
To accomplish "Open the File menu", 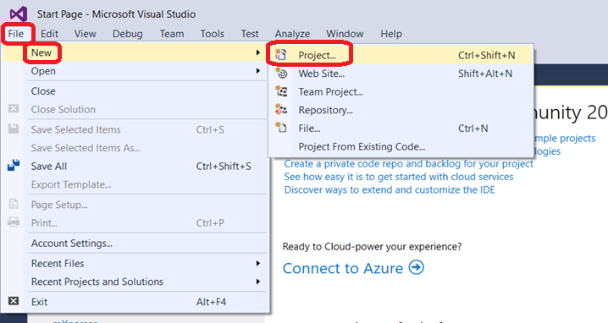I will pyautogui.click(x=16, y=34).
